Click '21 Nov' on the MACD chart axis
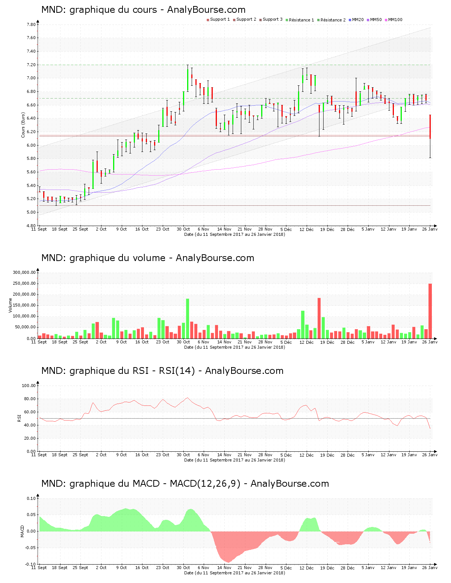 pos(245,568)
